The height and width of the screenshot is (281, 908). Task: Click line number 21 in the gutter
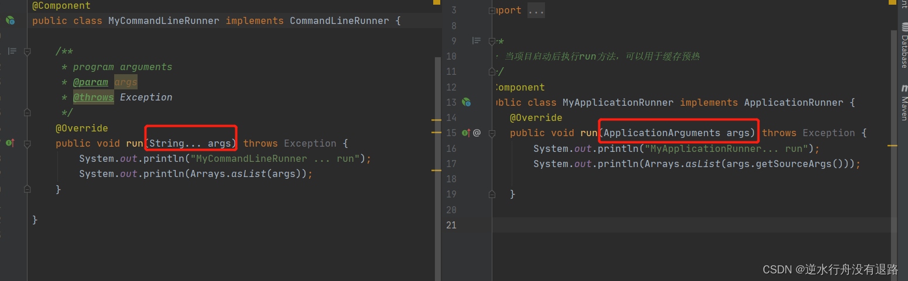tap(451, 225)
